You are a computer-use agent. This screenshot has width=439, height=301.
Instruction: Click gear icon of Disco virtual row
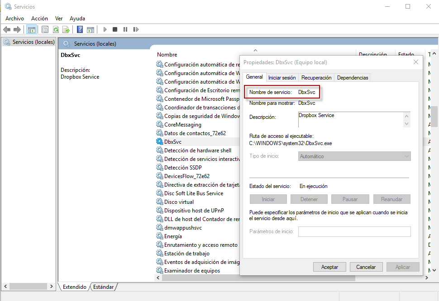(x=160, y=202)
